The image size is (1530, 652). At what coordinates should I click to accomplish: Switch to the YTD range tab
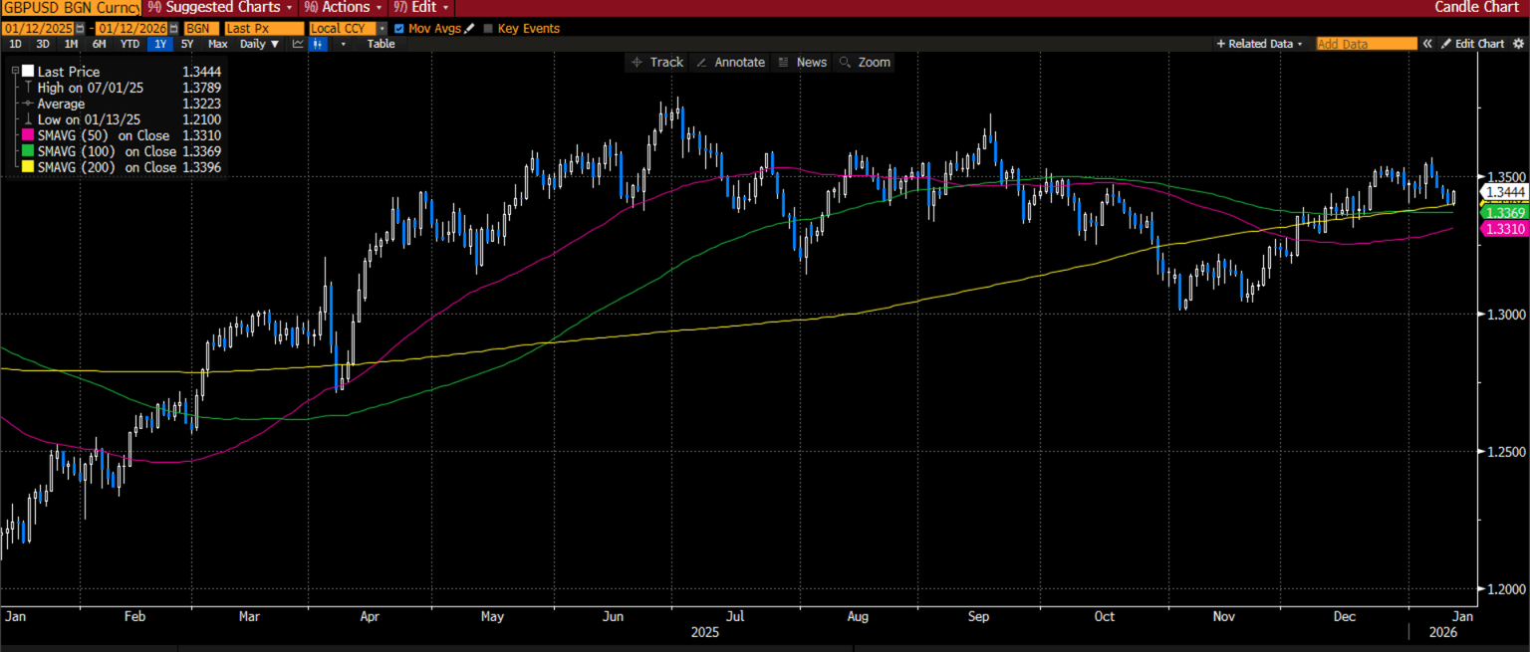pos(127,43)
